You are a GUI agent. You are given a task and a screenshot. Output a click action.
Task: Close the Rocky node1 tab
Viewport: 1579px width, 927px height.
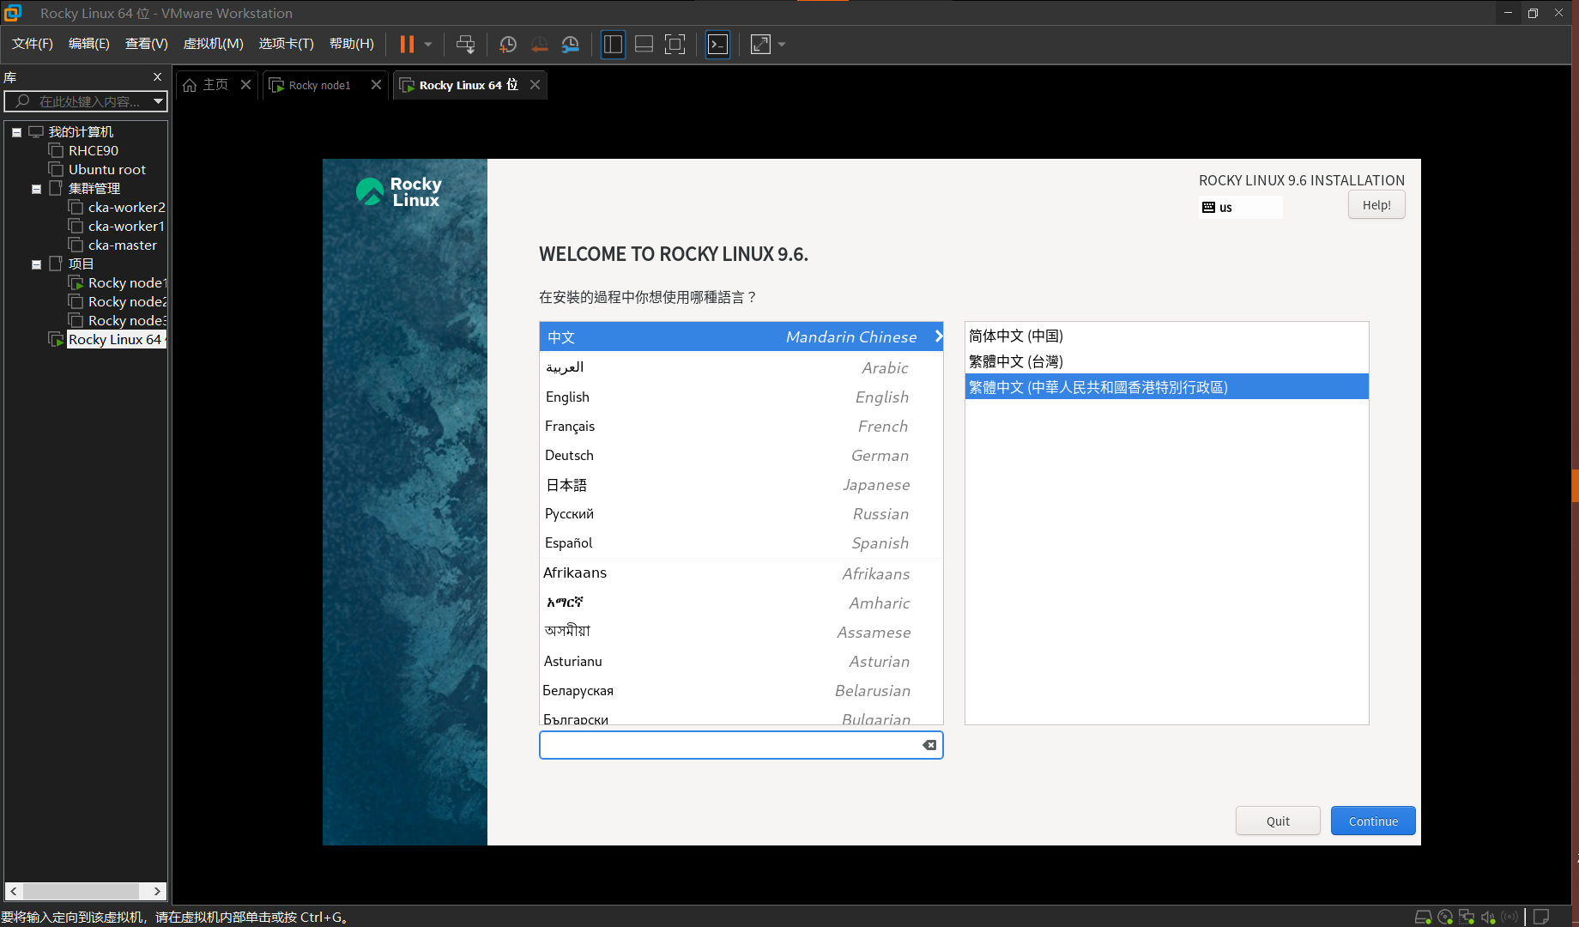(x=376, y=85)
